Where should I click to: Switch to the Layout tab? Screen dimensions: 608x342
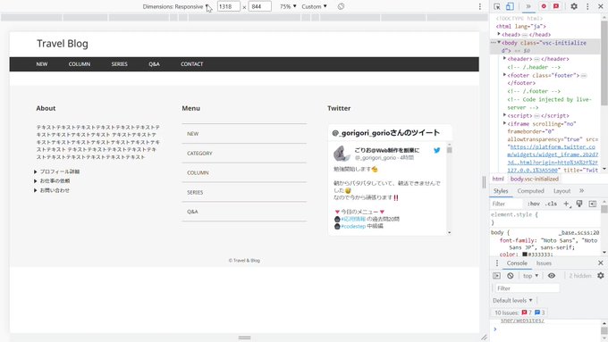click(562, 191)
